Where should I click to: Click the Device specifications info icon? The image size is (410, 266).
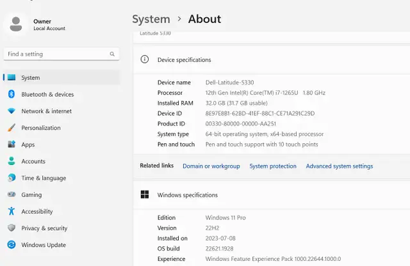point(145,59)
